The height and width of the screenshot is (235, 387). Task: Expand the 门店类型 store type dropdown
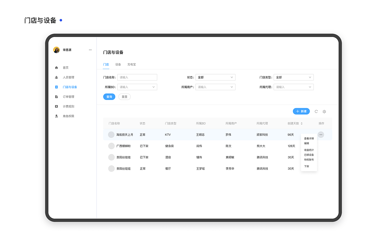pyautogui.click(x=293, y=77)
